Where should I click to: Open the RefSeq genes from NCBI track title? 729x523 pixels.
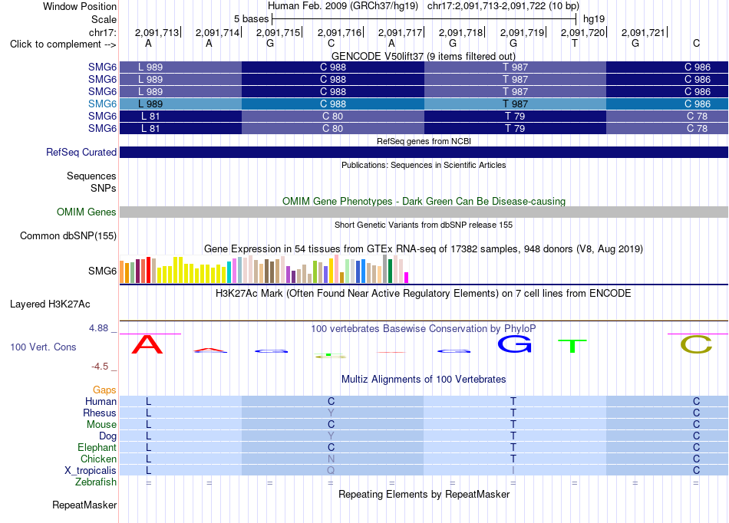pyautogui.click(x=424, y=141)
